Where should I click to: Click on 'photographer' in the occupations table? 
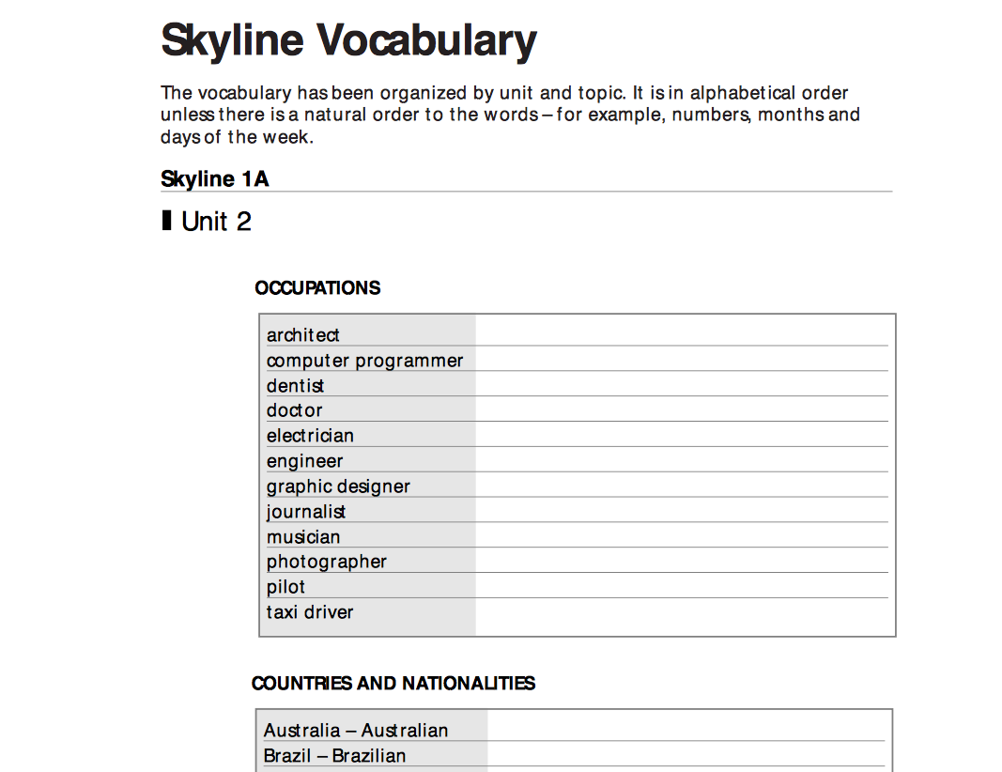point(326,561)
